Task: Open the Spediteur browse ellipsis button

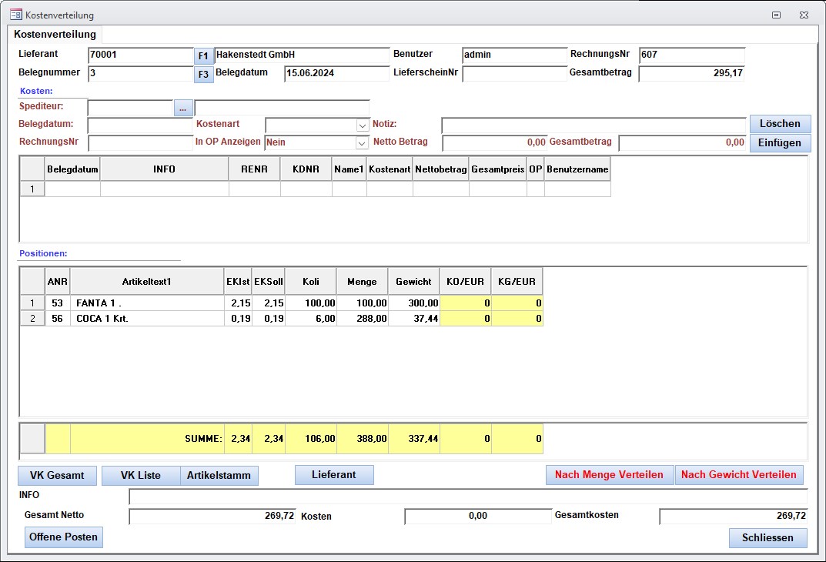Action: 182,109
